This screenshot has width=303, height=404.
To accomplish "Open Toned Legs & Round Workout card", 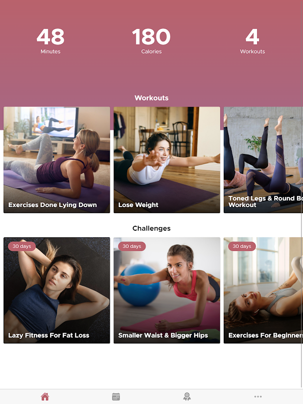I will point(263,160).
